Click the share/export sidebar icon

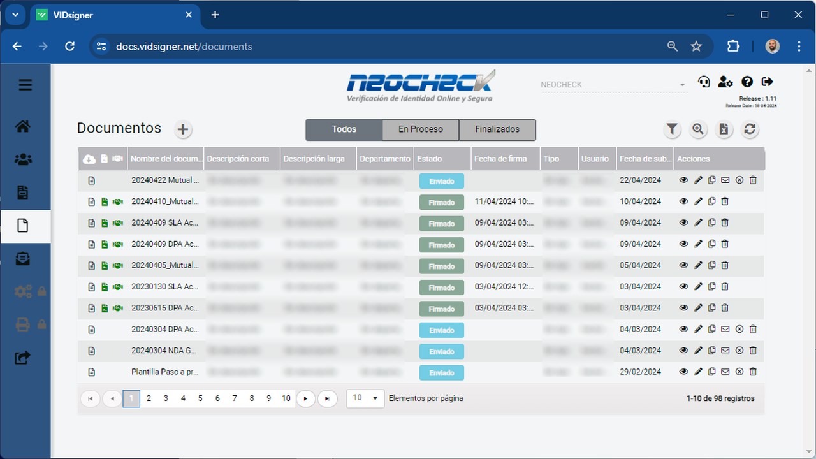(23, 358)
